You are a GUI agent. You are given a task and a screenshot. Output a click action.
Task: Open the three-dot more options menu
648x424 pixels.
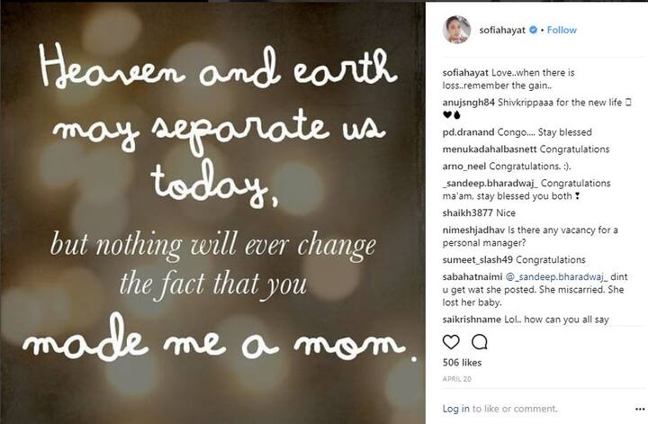click(x=640, y=409)
